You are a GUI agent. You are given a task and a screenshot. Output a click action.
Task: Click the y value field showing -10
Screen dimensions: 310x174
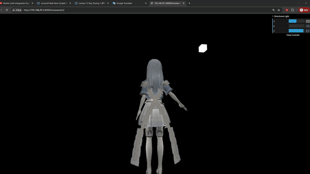(308, 26)
